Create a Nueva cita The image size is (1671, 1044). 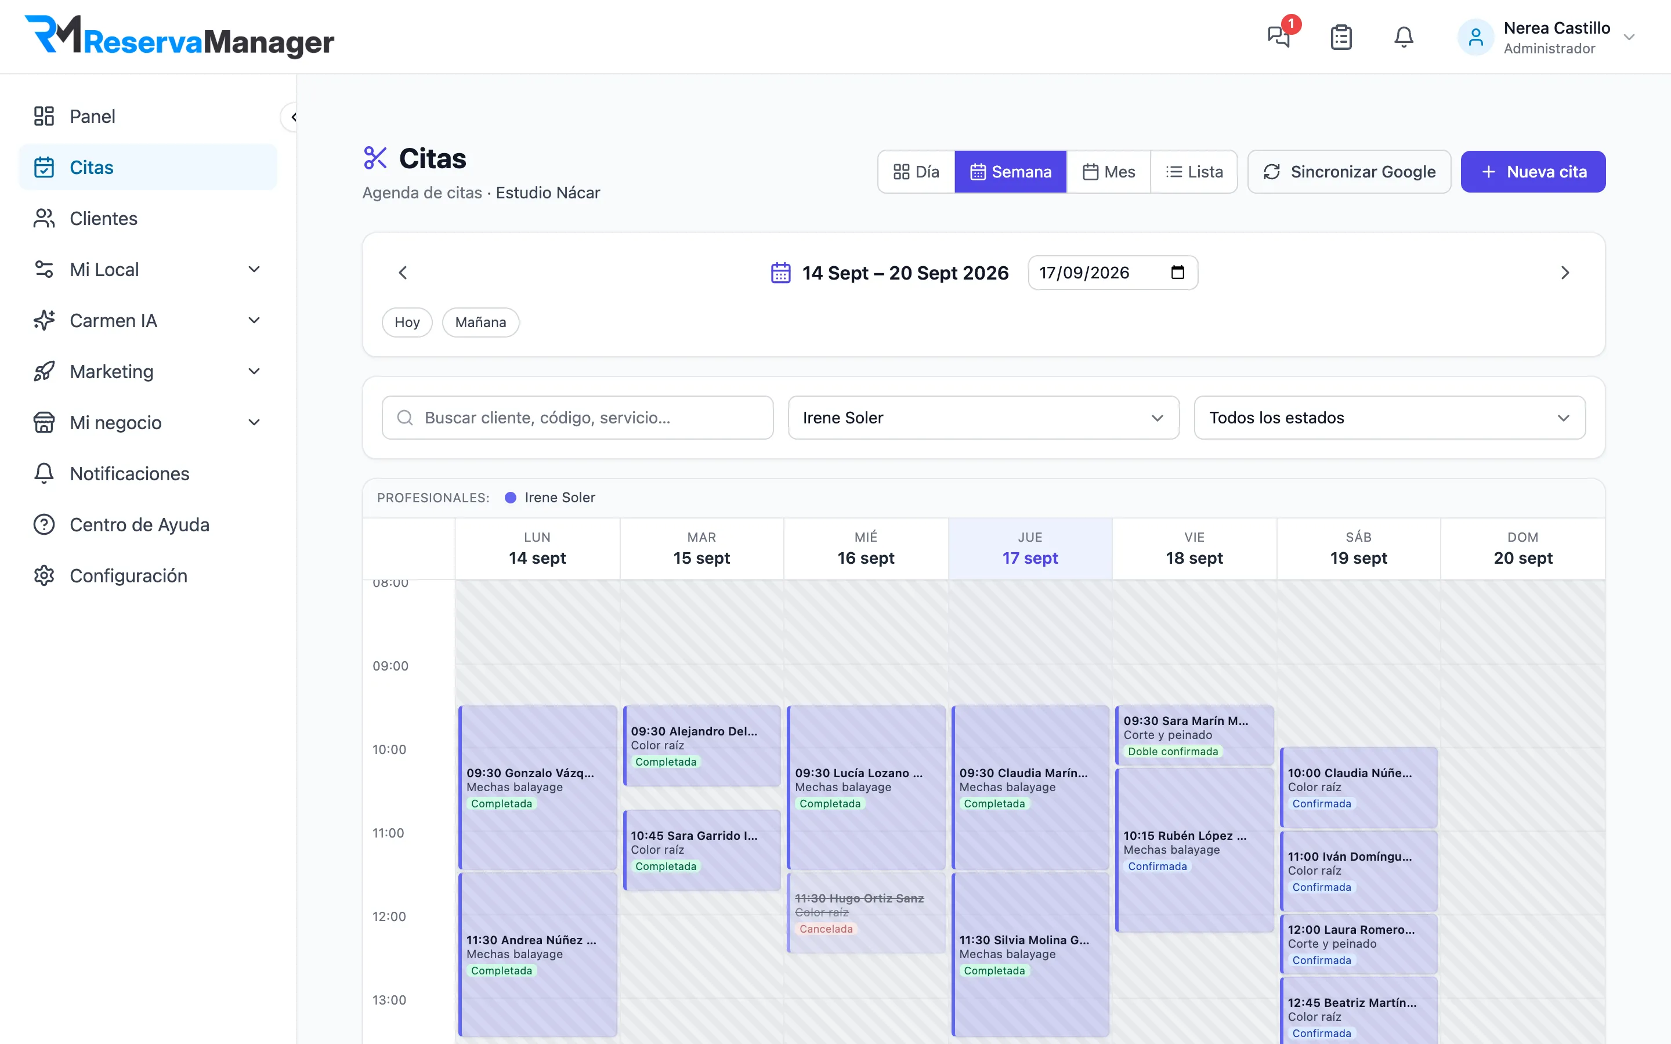point(1533,172)
